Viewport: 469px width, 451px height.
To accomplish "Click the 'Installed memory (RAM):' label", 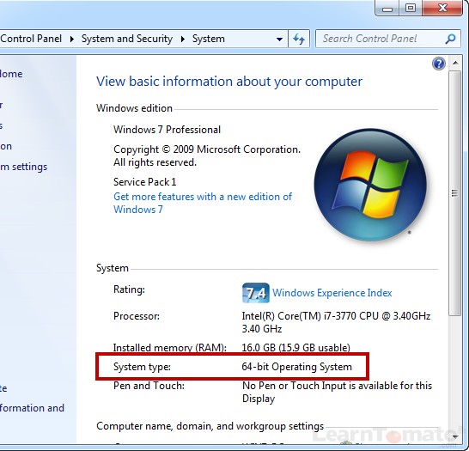I will click(x=170, y=348).
